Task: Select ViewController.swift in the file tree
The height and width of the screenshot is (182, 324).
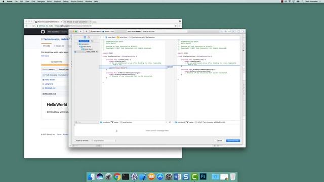Action: coord(91,52)
